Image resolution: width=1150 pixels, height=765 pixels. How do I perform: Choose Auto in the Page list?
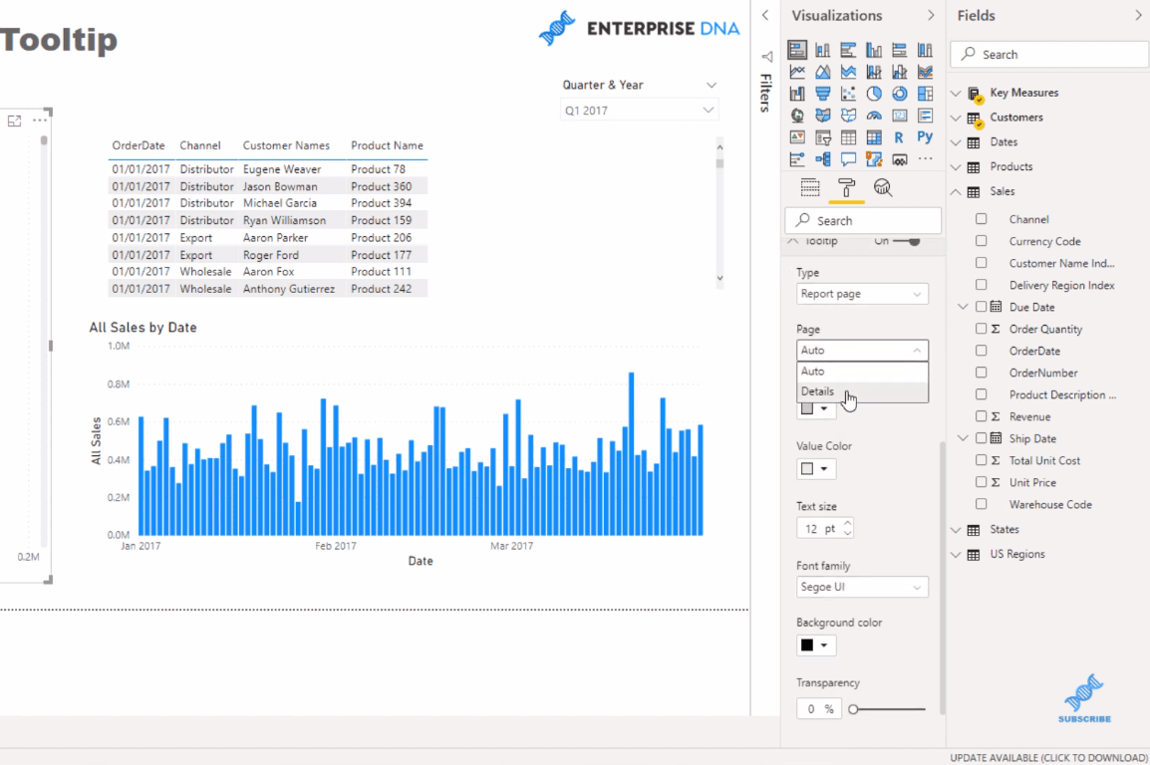862,372
